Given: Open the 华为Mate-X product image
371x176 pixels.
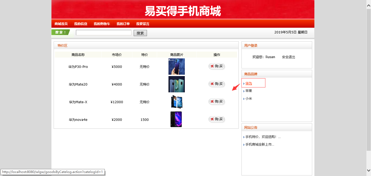Looking at the screenshot, I should [x=177, y=102].
